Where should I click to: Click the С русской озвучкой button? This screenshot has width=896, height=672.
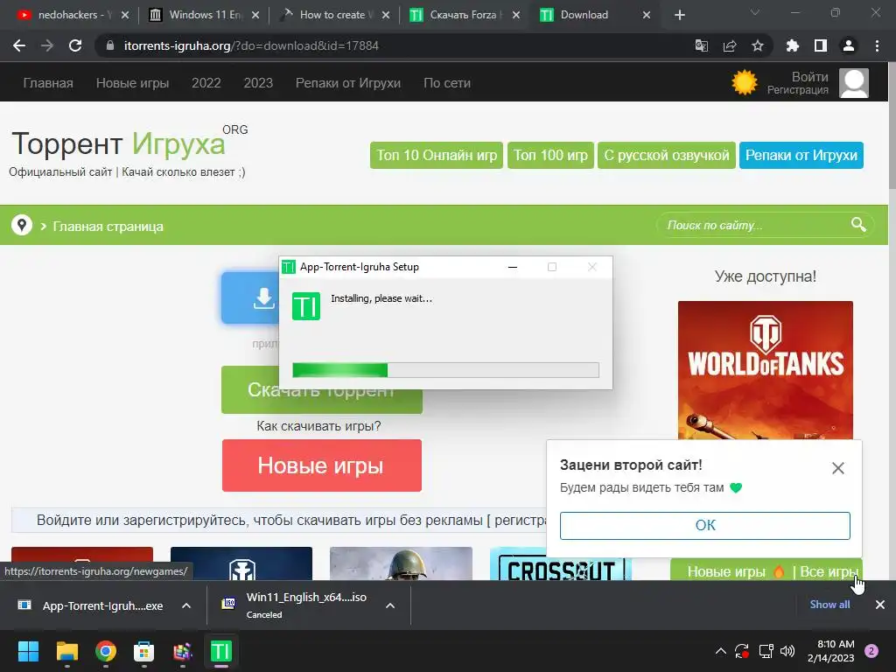[x=667, y=156]
